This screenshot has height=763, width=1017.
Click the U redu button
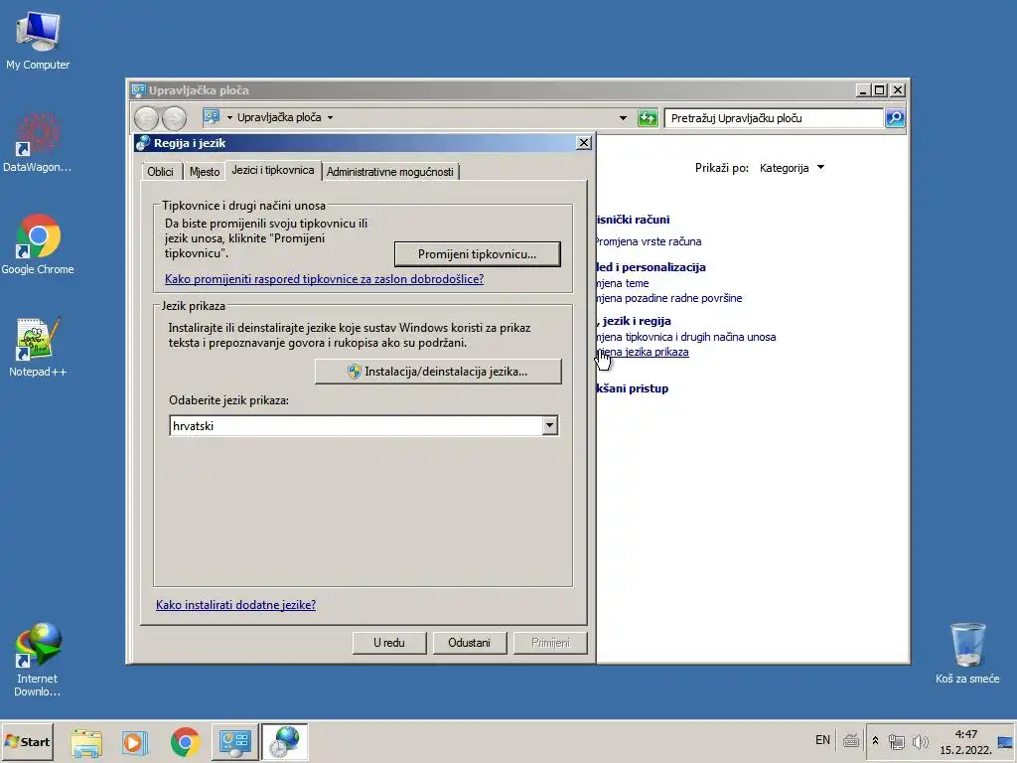point(389,643)
